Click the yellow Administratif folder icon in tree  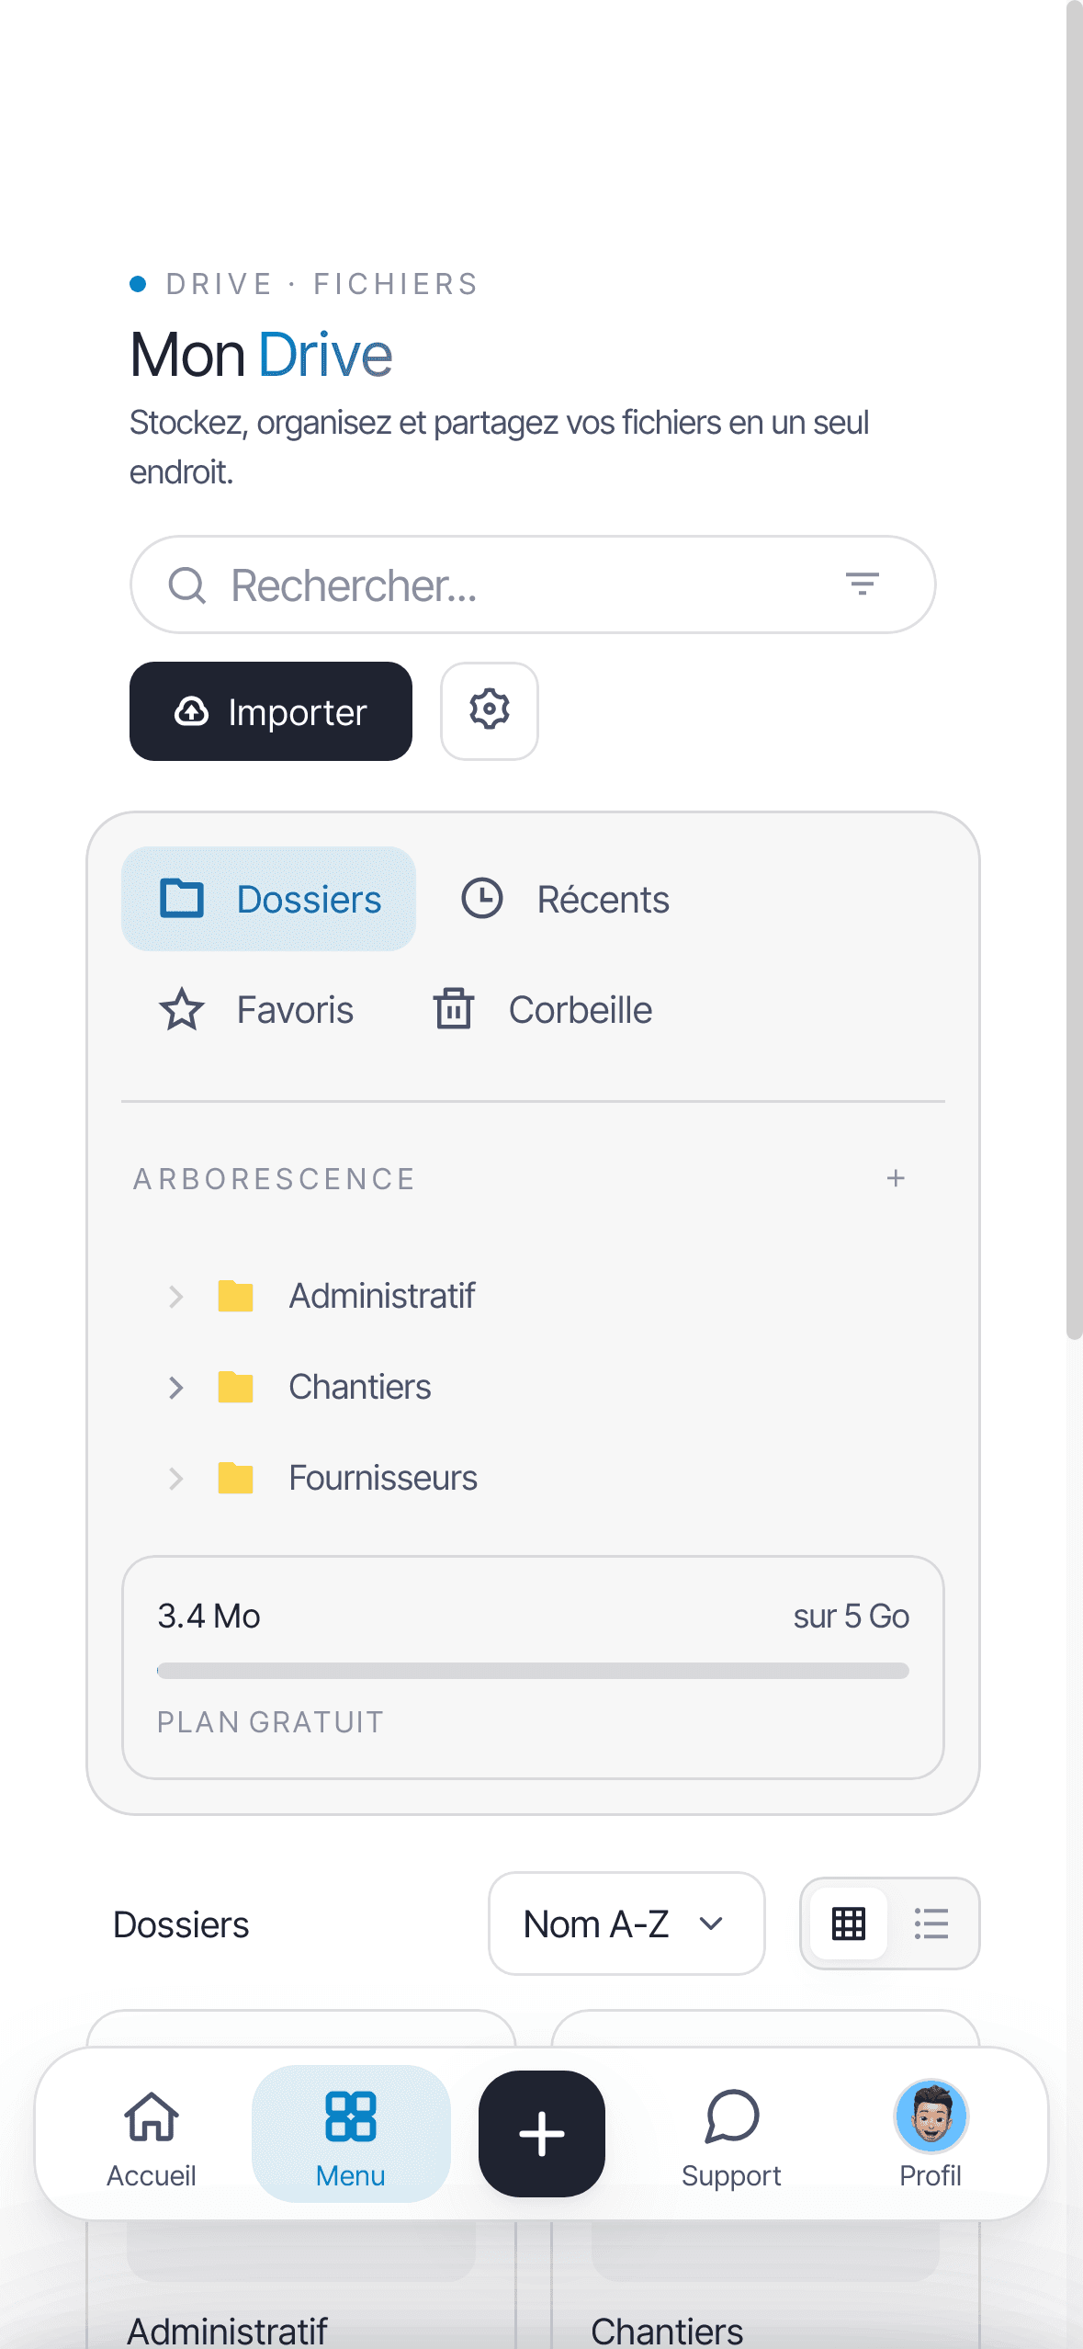click(x=235, y=1296)
